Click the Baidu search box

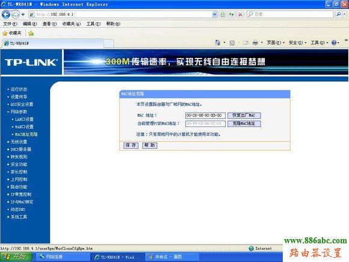(x=290, y=14)
